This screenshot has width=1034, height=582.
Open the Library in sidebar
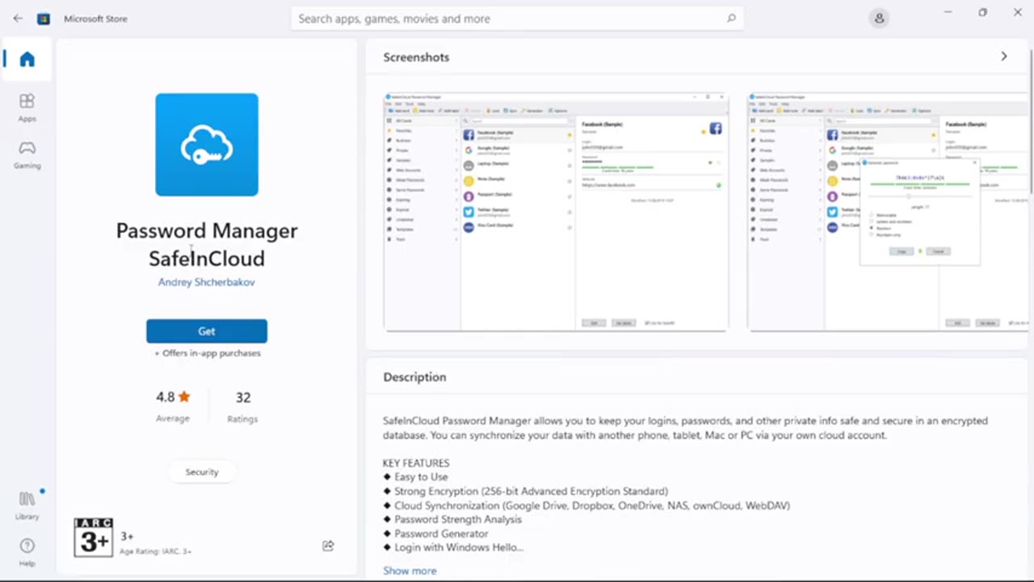(x=27, y=504)
